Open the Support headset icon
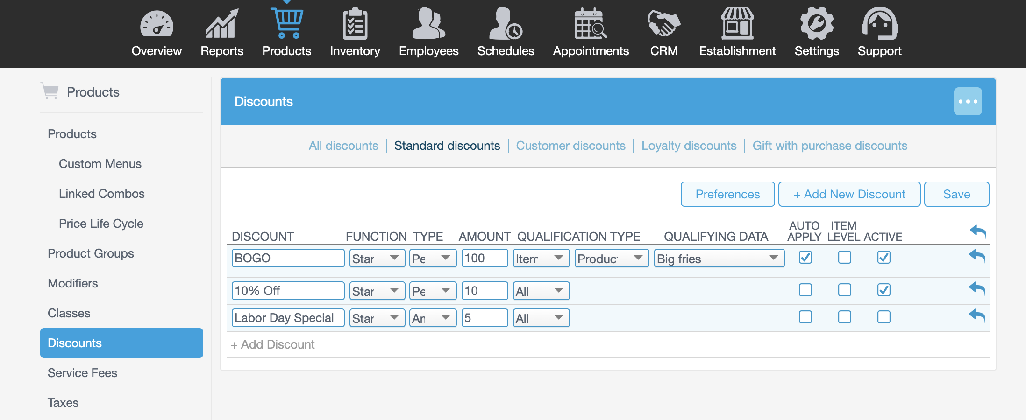The height and width of the screenshot is (420, 1026). coord(879,23)
